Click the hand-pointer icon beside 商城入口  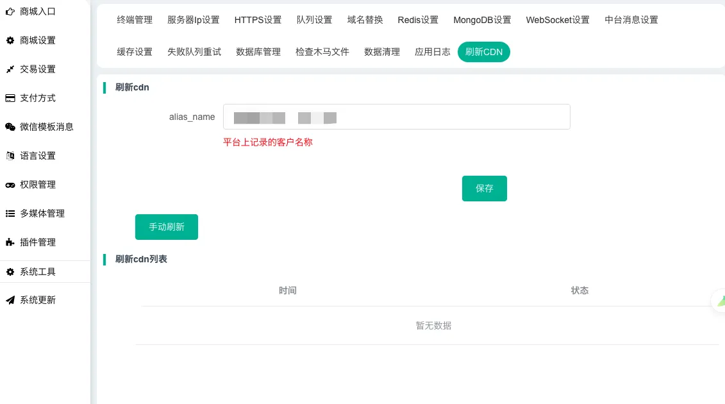coord(10,12)
